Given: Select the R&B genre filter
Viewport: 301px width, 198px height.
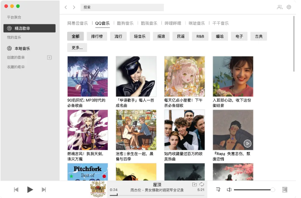Looking at the screenshot, I should 200,36.
